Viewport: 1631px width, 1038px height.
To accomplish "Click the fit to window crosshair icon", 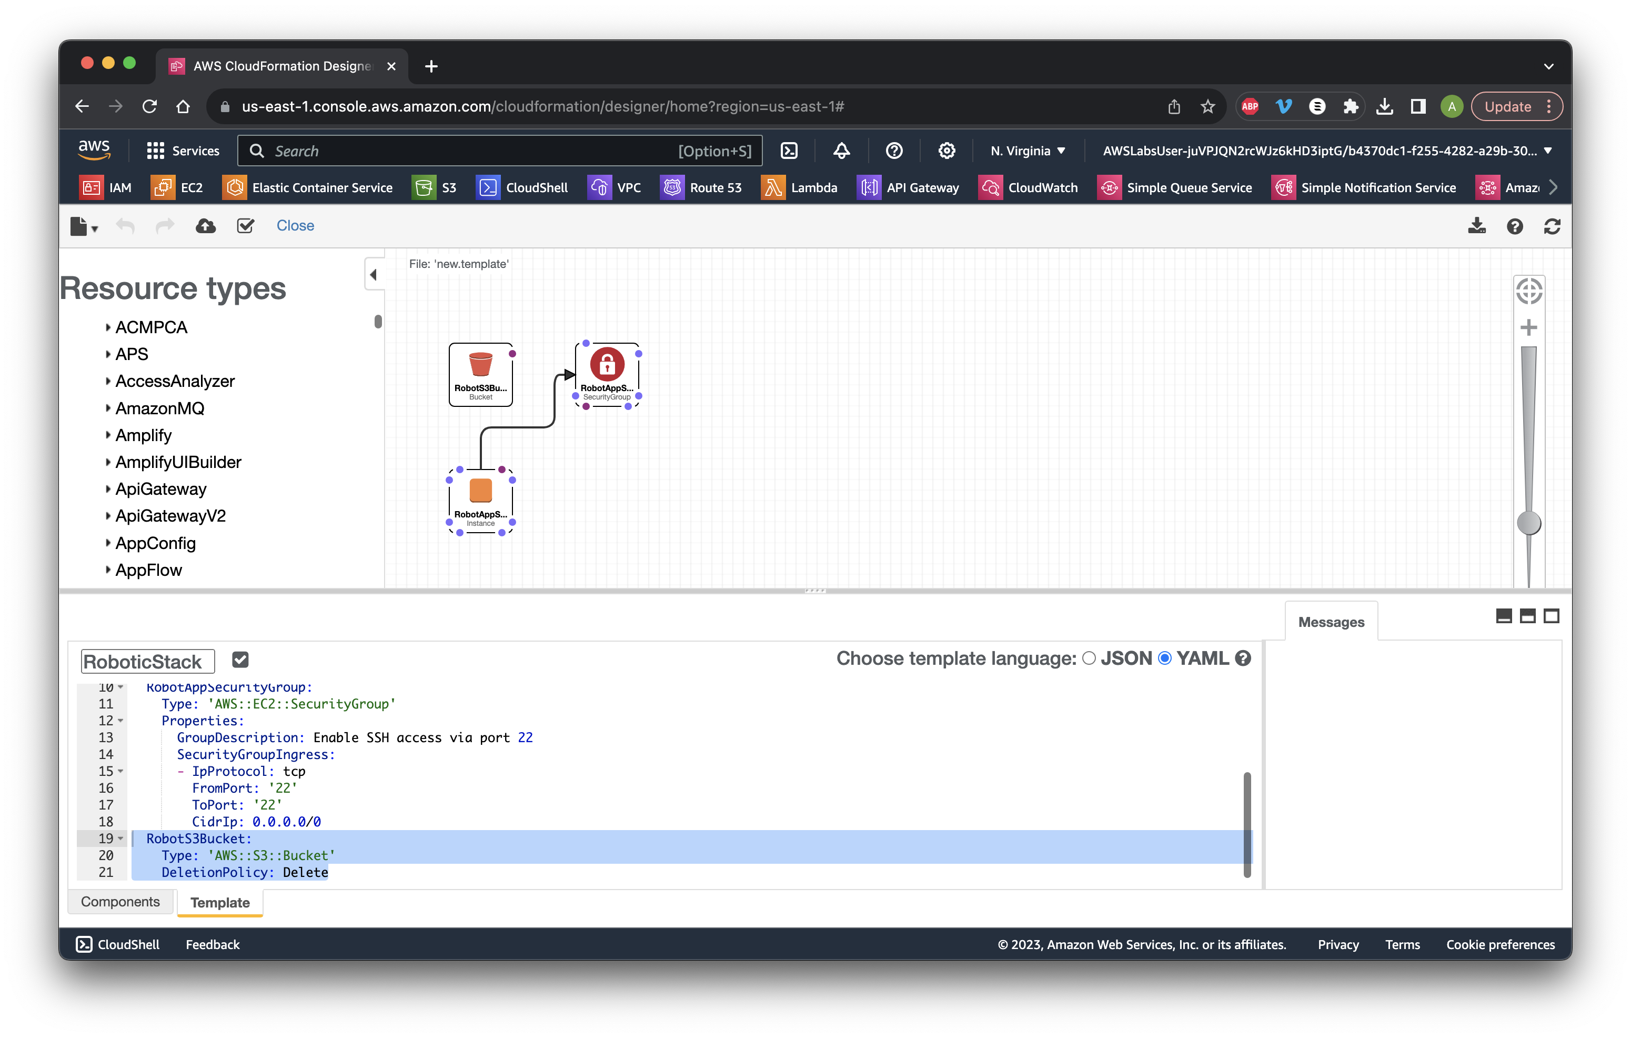I will (x=1529, y=291).
